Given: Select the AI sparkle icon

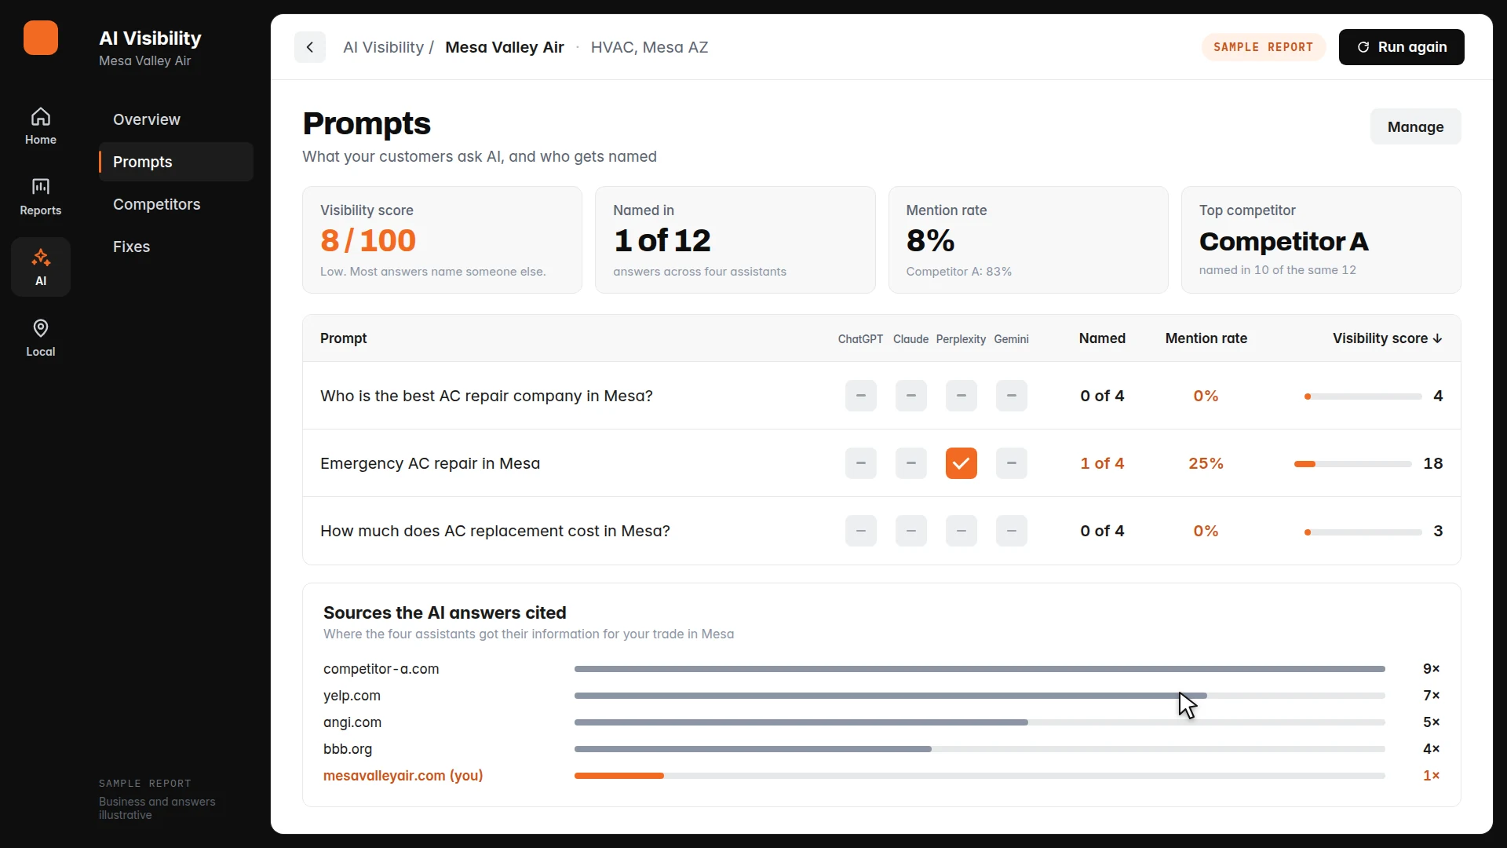Looking at the screenshot, I should (x=41, y=258).
